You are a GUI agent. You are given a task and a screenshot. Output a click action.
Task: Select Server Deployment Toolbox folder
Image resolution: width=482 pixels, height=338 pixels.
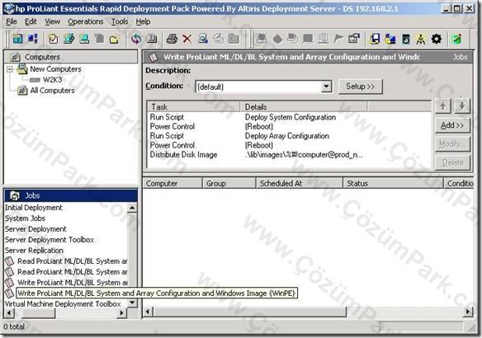50,240
